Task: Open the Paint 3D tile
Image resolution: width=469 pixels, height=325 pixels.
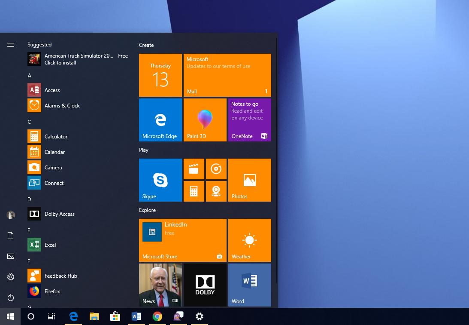Action: point(205,120)
